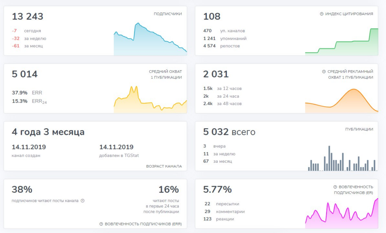Select 5 032 всего publications count

229,132
